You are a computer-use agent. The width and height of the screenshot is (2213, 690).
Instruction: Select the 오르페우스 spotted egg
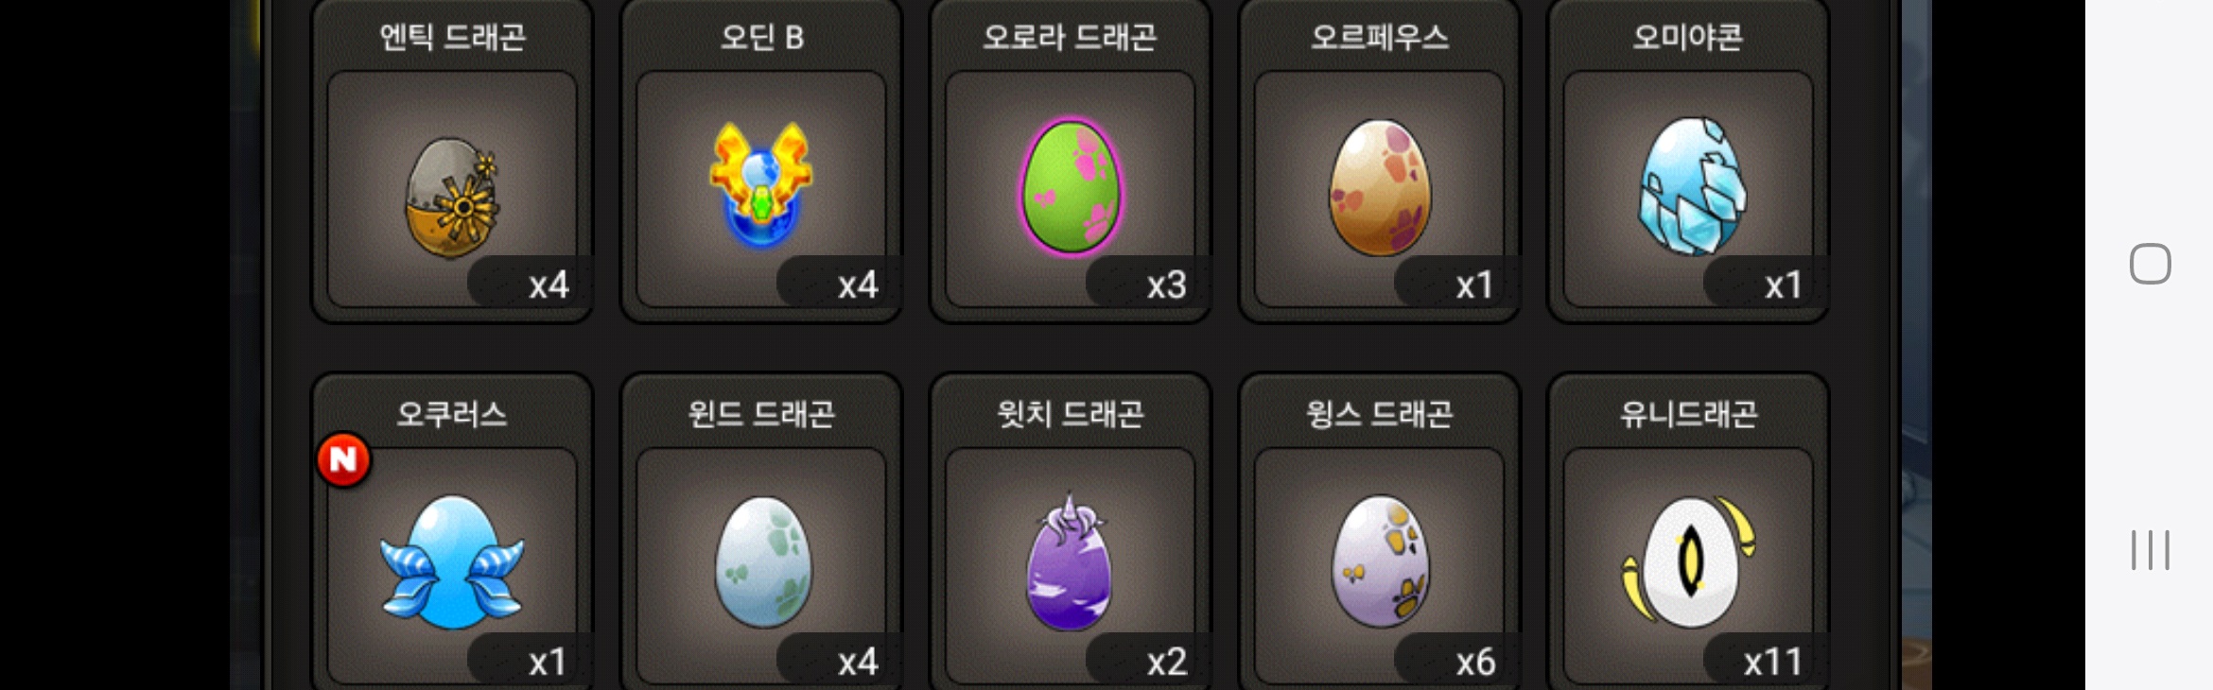click(1380, 187)
